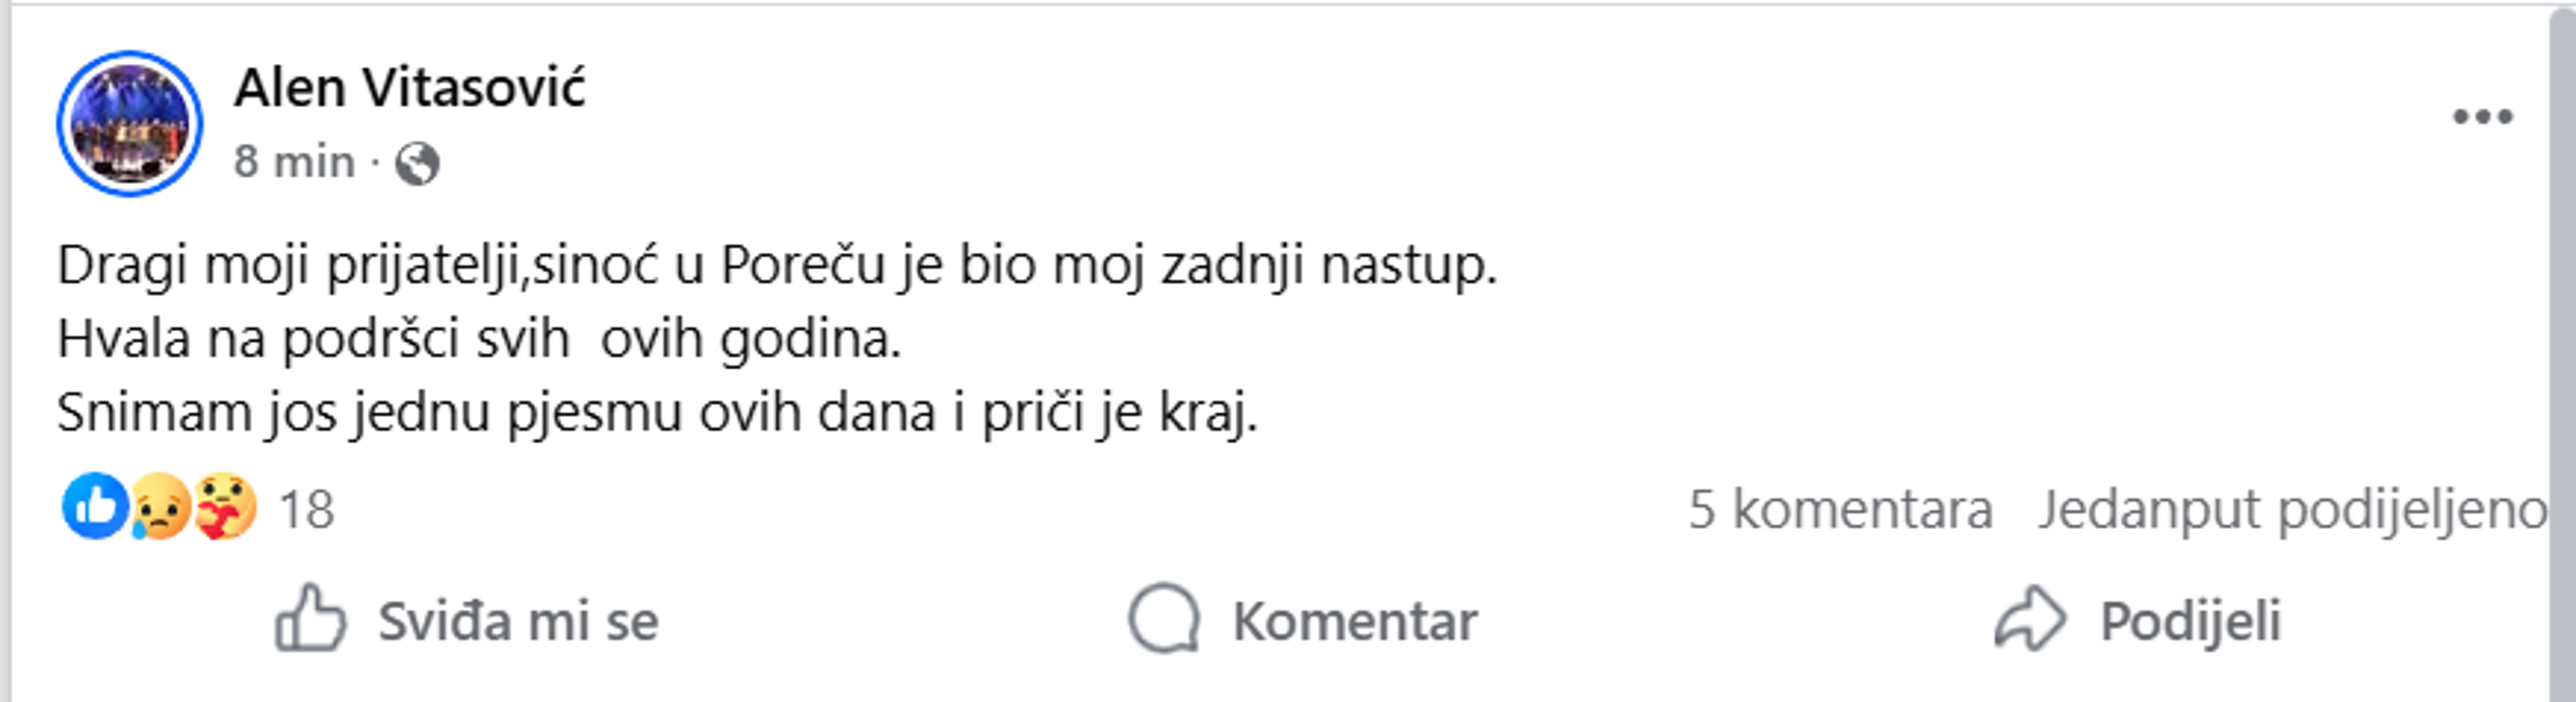Click the sad tear reaction emoji

coord(160,506)
